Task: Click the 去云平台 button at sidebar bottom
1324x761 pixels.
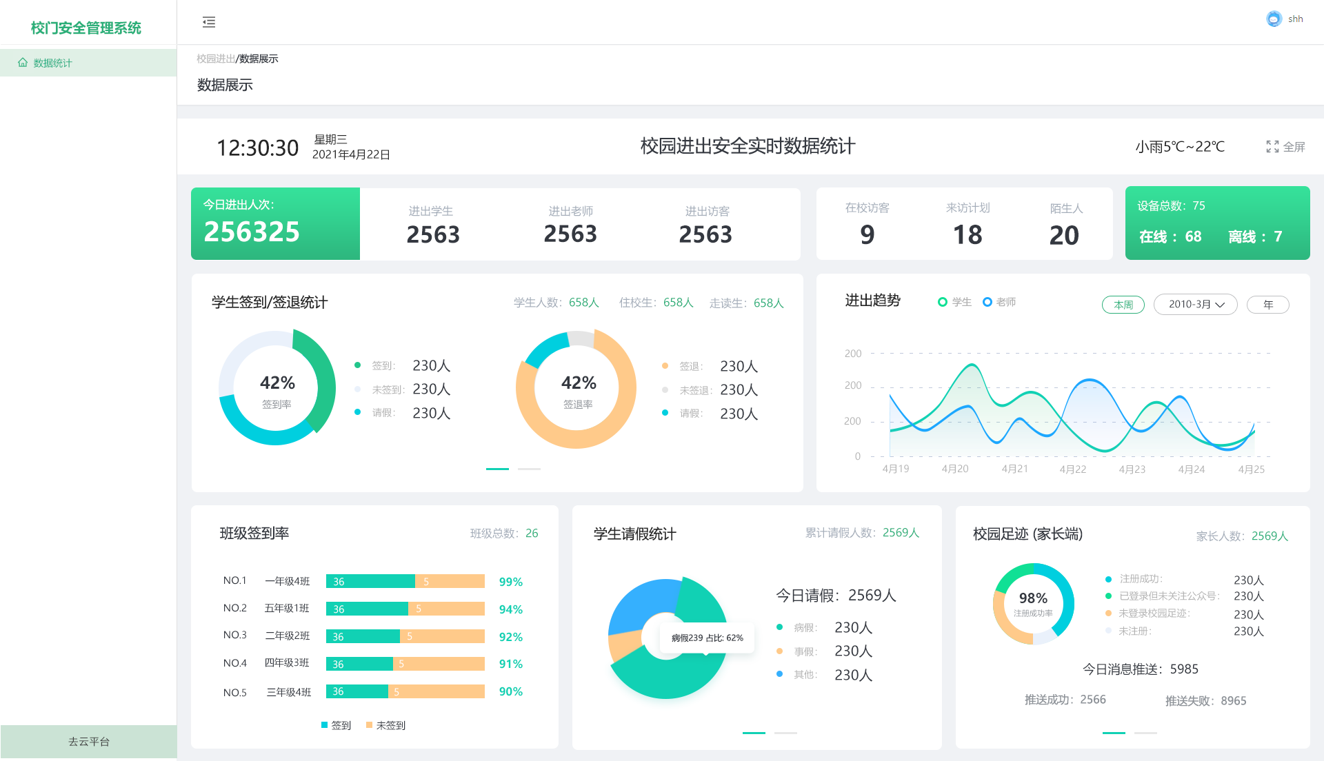Action: [88, 742]
